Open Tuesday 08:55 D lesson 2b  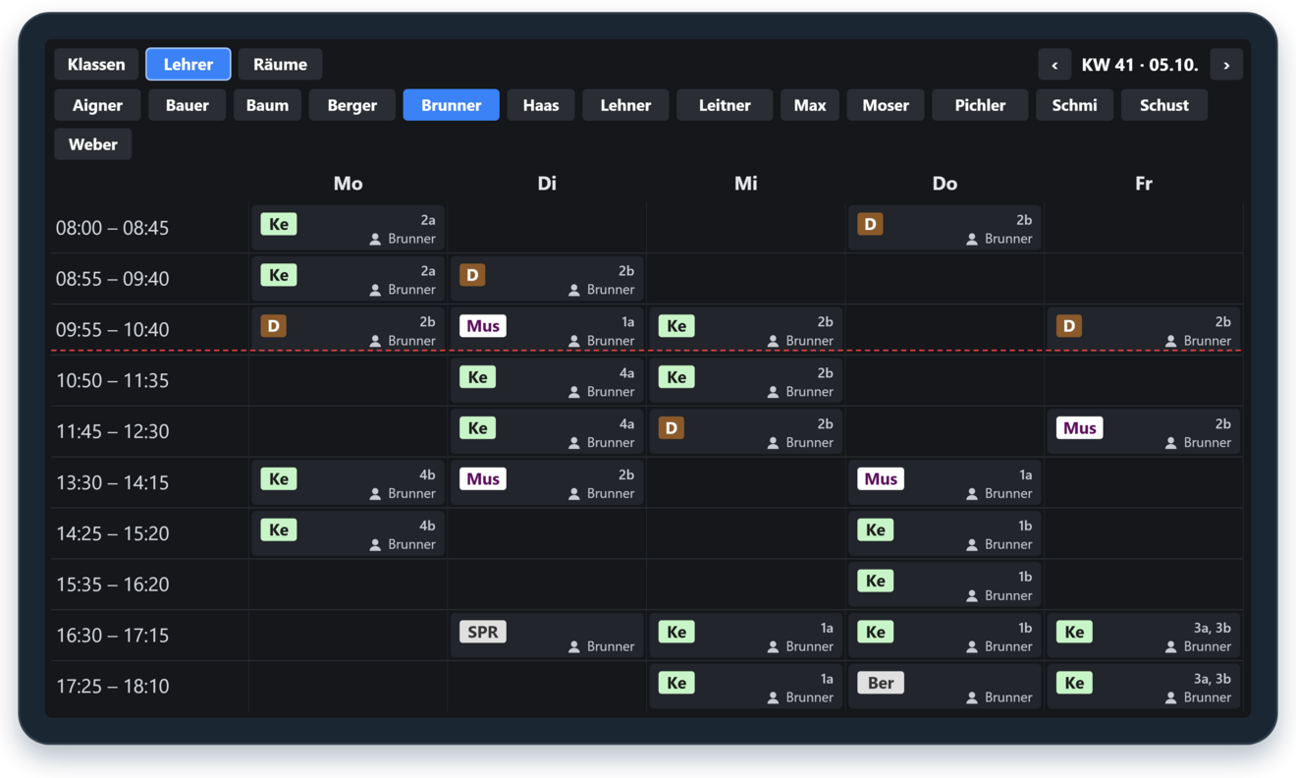coord(547,279)
